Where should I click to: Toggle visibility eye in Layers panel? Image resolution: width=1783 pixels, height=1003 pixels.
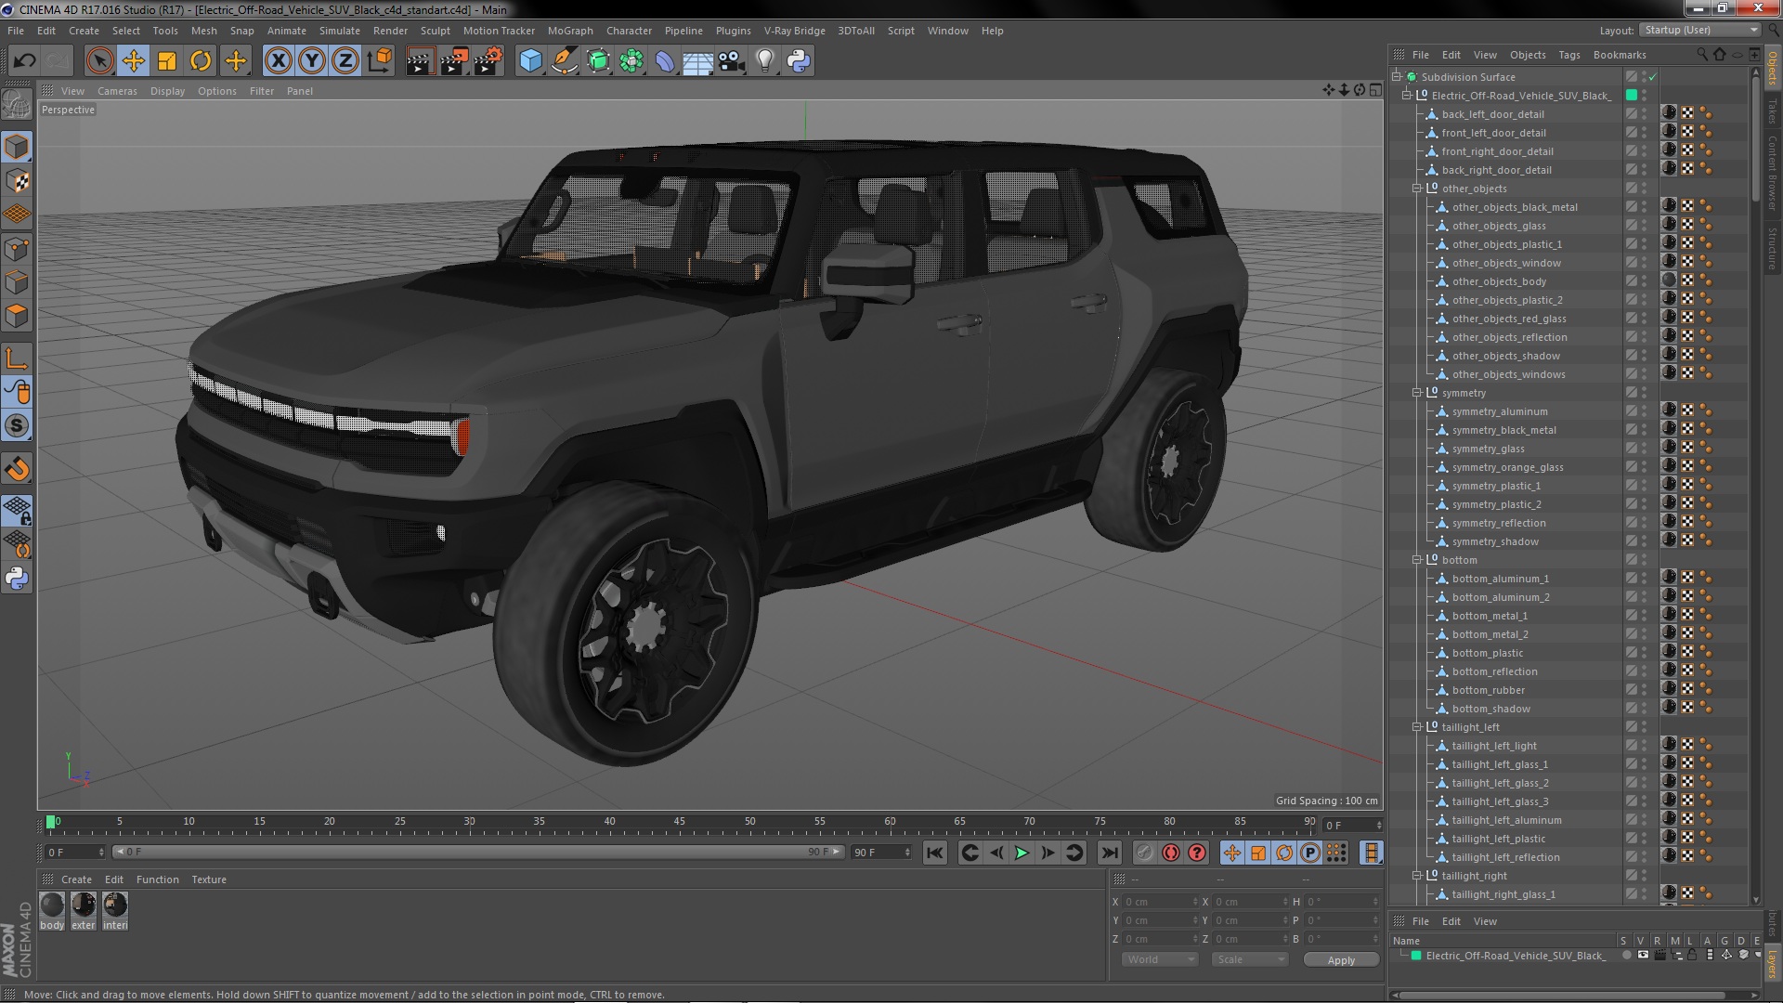point(1643,955)
